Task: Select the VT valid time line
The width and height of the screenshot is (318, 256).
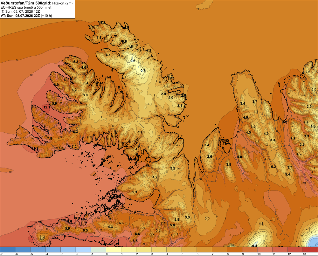Action: point(26,16)
